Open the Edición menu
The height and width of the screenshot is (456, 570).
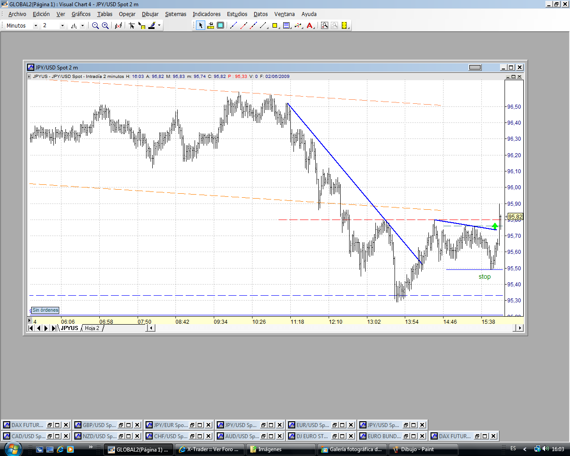point(41,14)
